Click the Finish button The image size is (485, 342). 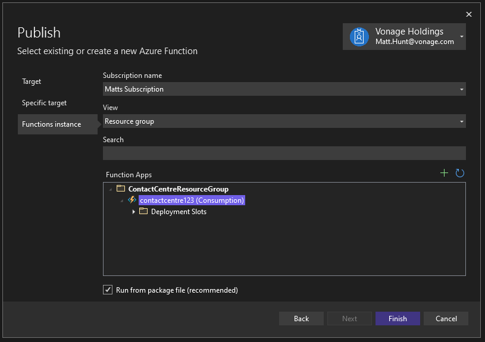point(398,318)
